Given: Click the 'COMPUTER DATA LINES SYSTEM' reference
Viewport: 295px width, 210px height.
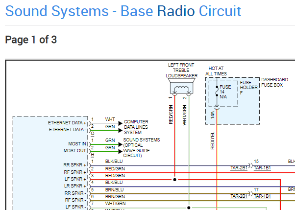Looking at the screenshot, I should 136,127.
